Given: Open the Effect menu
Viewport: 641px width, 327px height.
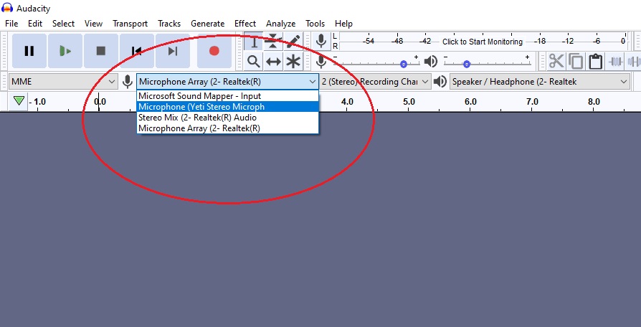Looking at the screenshot, I should 245,24.
